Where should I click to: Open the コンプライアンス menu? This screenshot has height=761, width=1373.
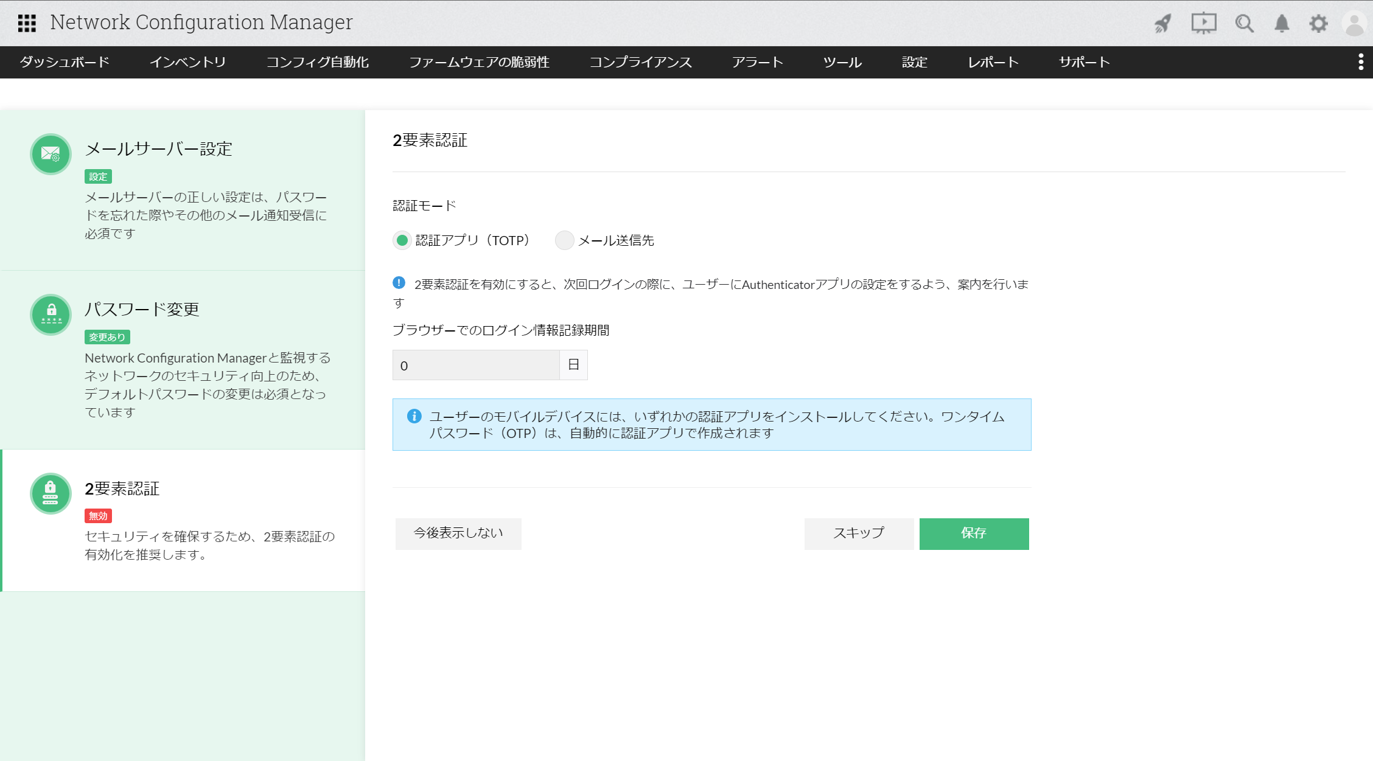click(640, 62)
